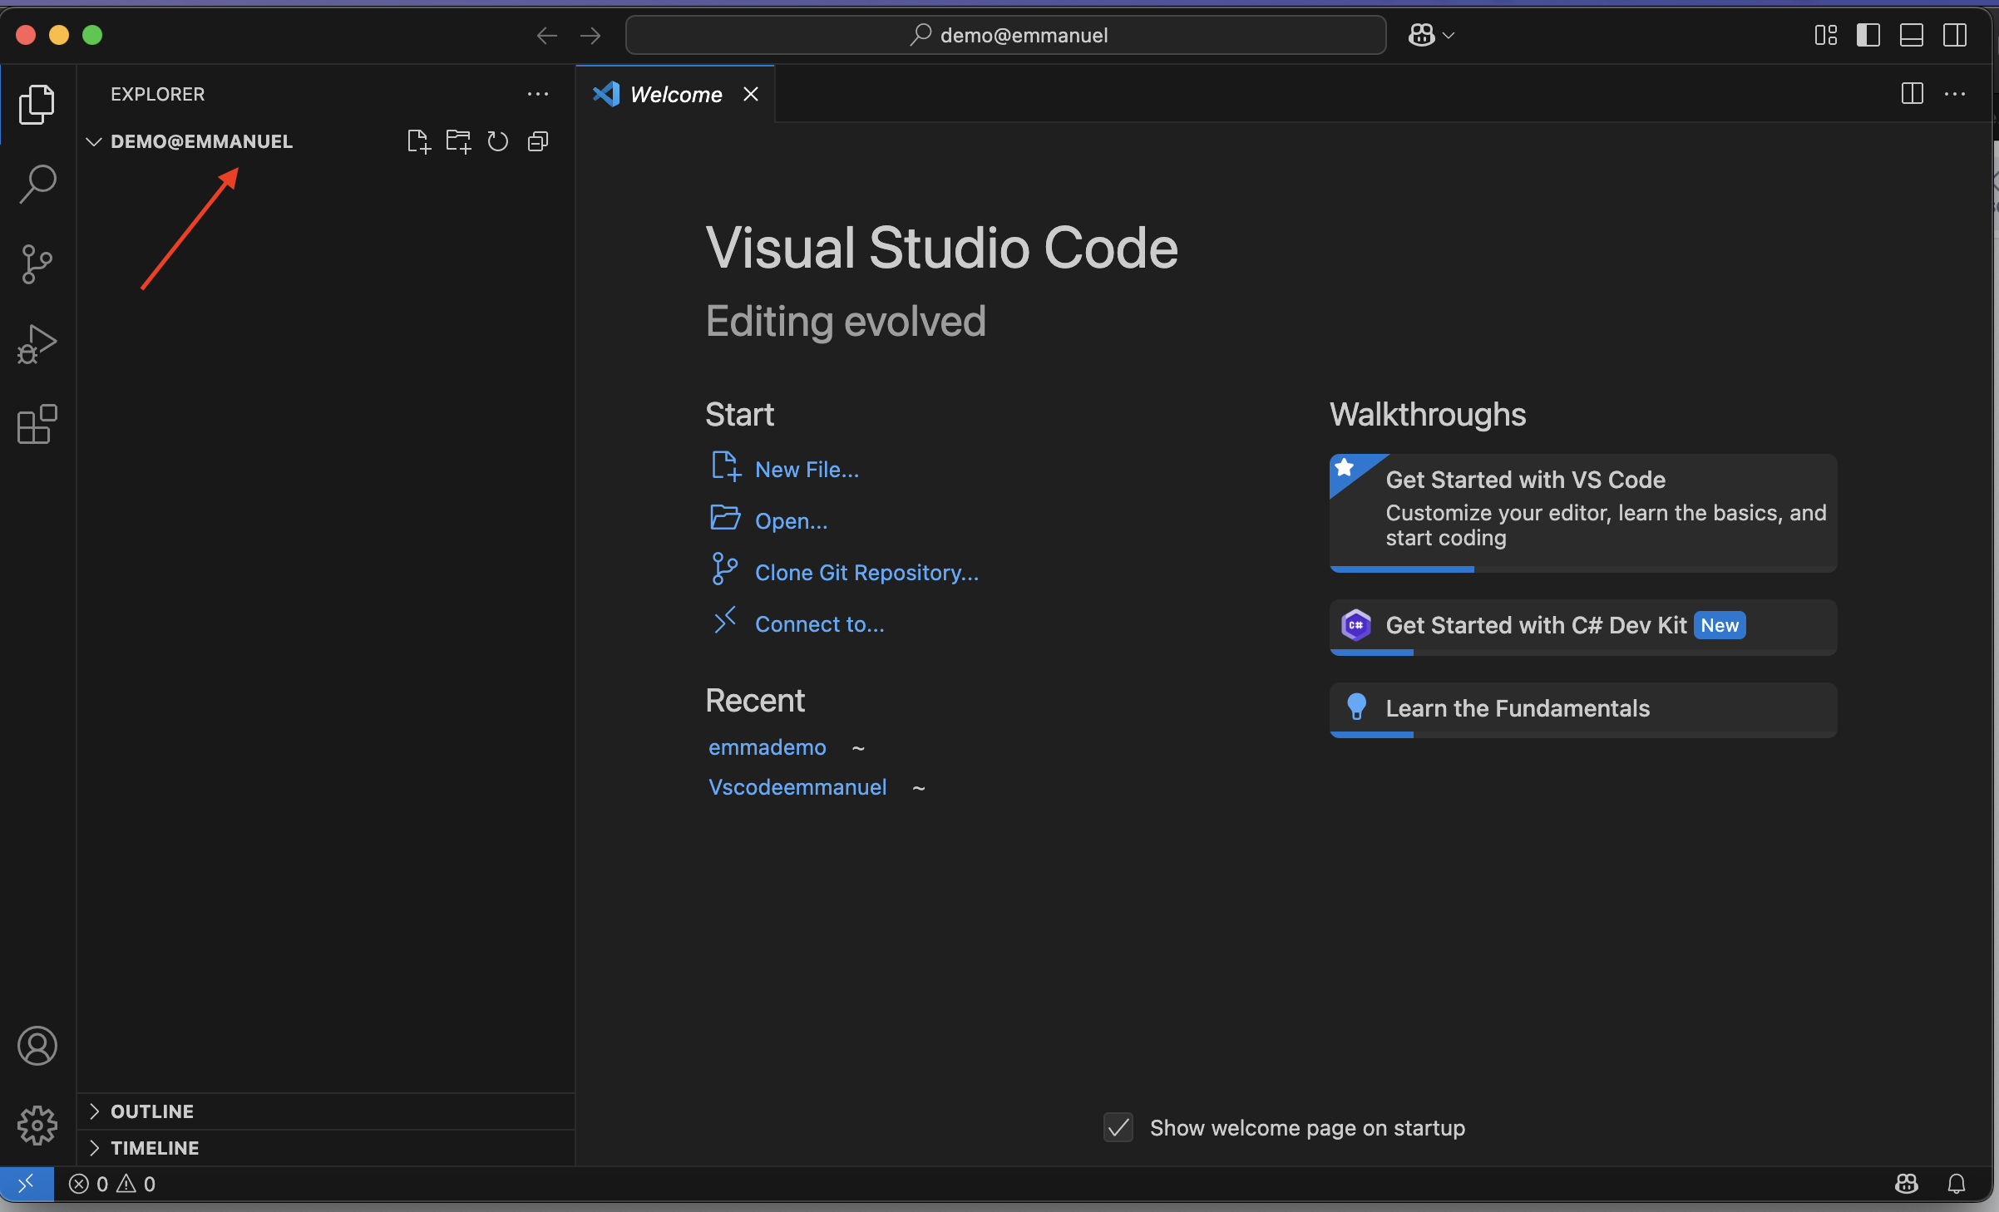
Task: Open notifications bell in status bar
Action: [1957, 1184]
